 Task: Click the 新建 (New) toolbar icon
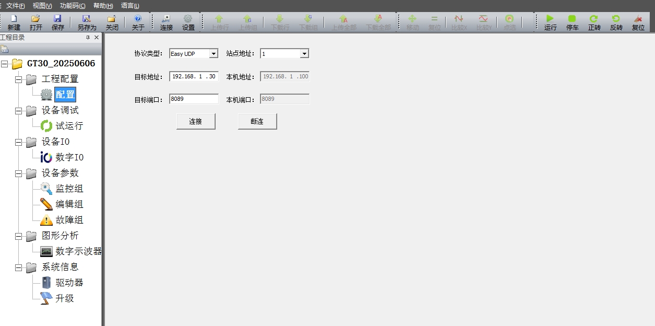pyautogui.click(x=14, y=22)
